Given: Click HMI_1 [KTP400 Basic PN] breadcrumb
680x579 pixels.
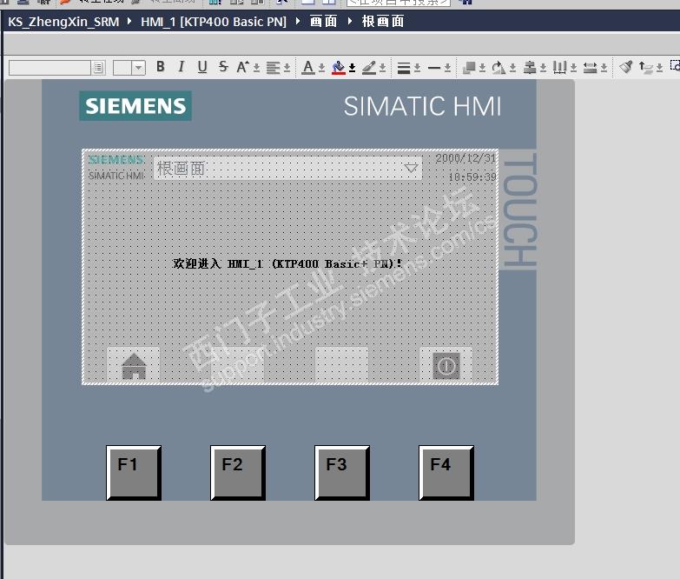Looking at the screenshot, I should (214, 22).
